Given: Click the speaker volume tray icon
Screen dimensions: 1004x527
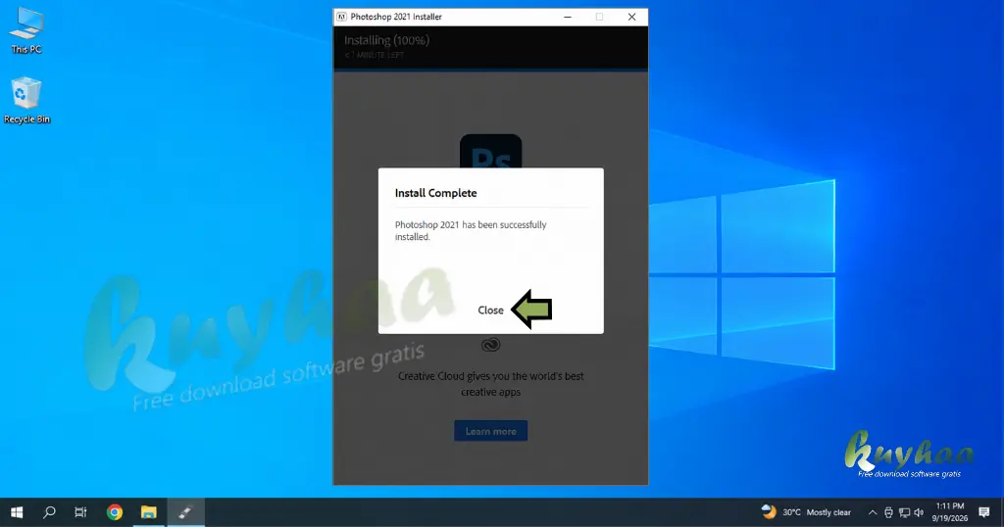Looking at the screenshot, I should pos(919,512).
